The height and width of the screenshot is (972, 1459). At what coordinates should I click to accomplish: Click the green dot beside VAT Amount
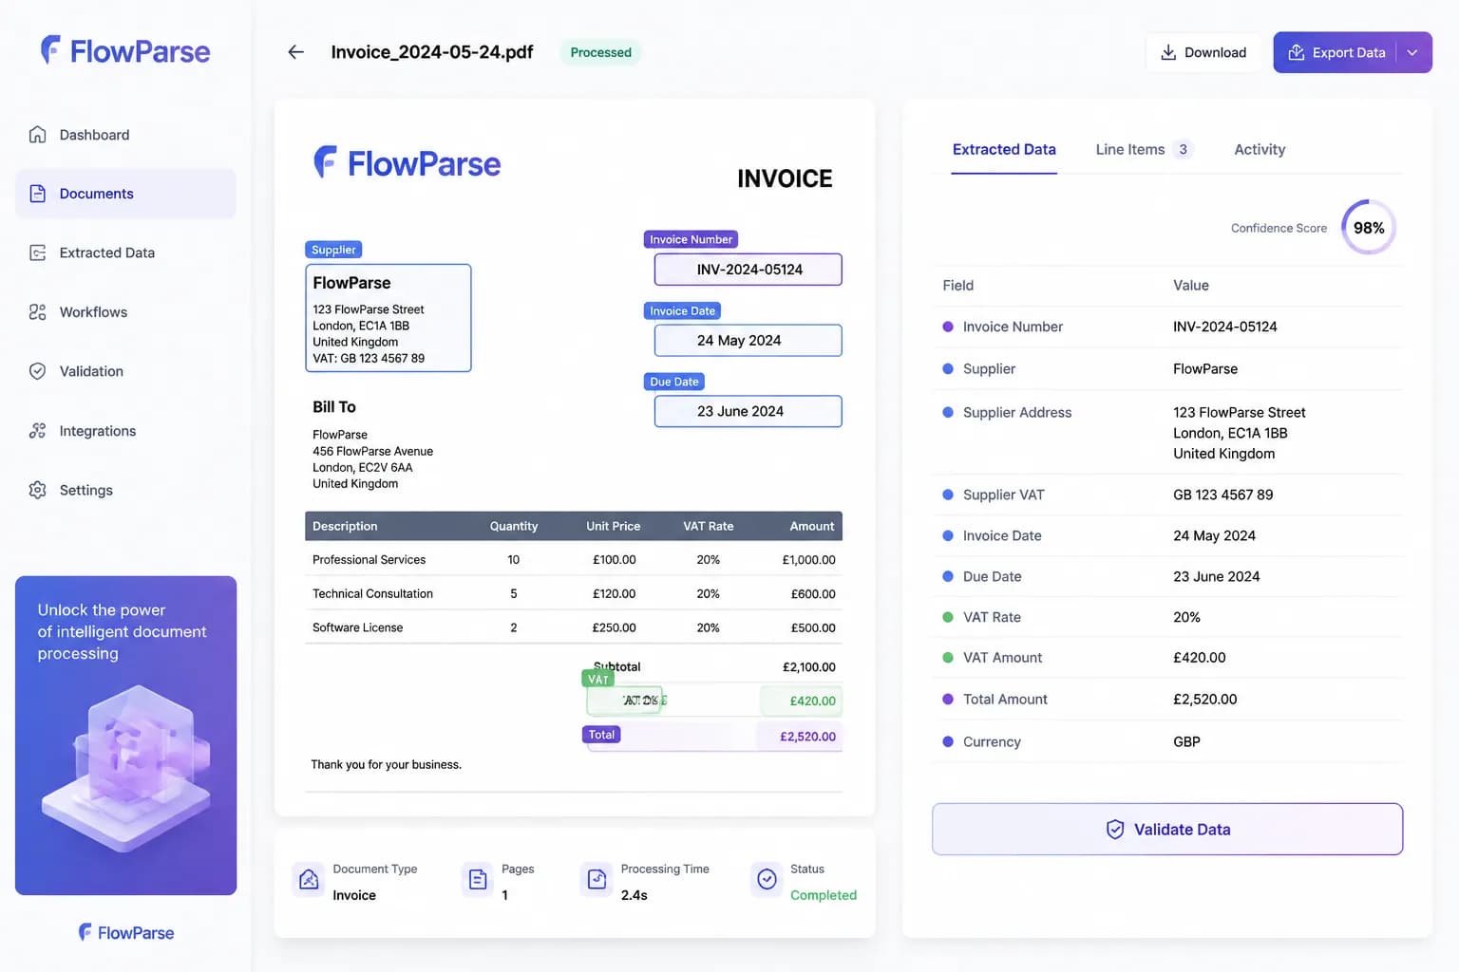coord(948,658)
